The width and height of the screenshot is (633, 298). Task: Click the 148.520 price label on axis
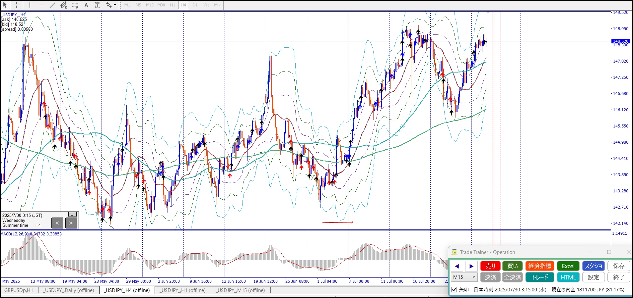(620, 41)
